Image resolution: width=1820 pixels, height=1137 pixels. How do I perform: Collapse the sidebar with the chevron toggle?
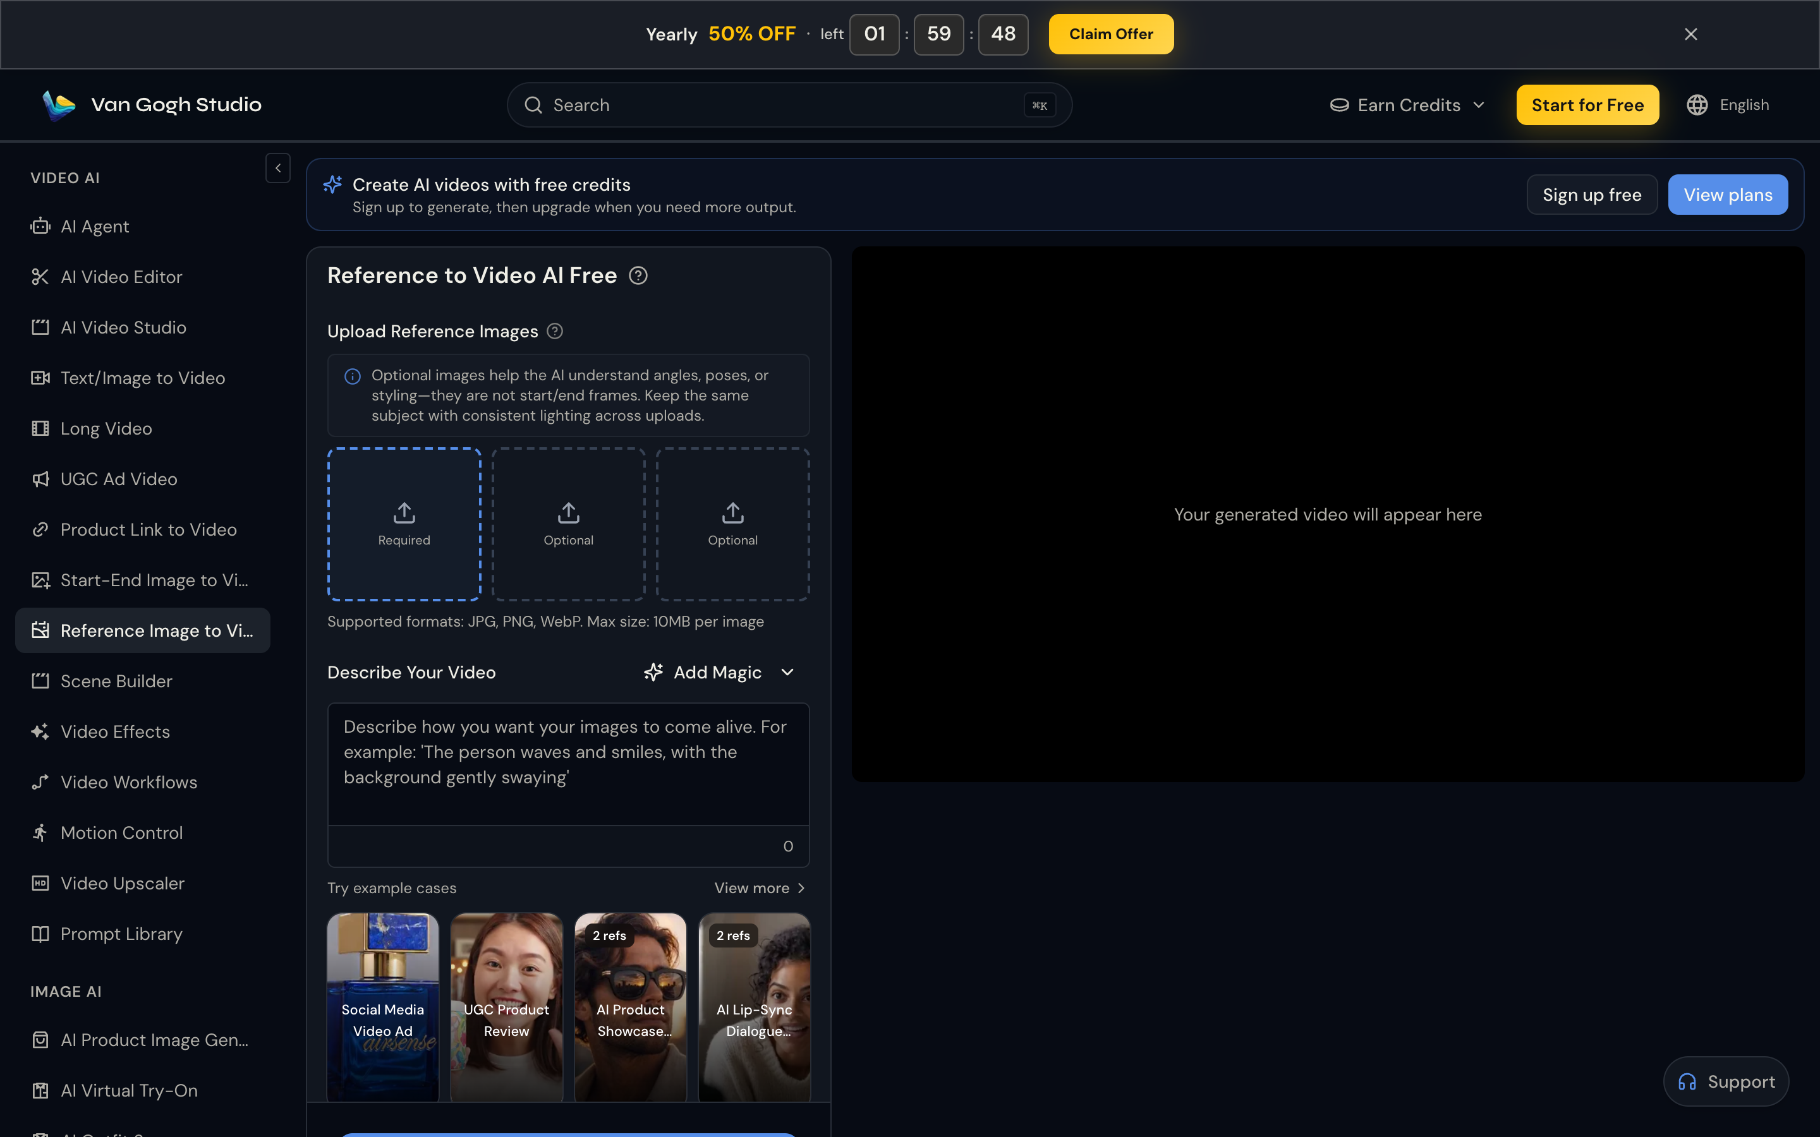[x=277, y=169]
